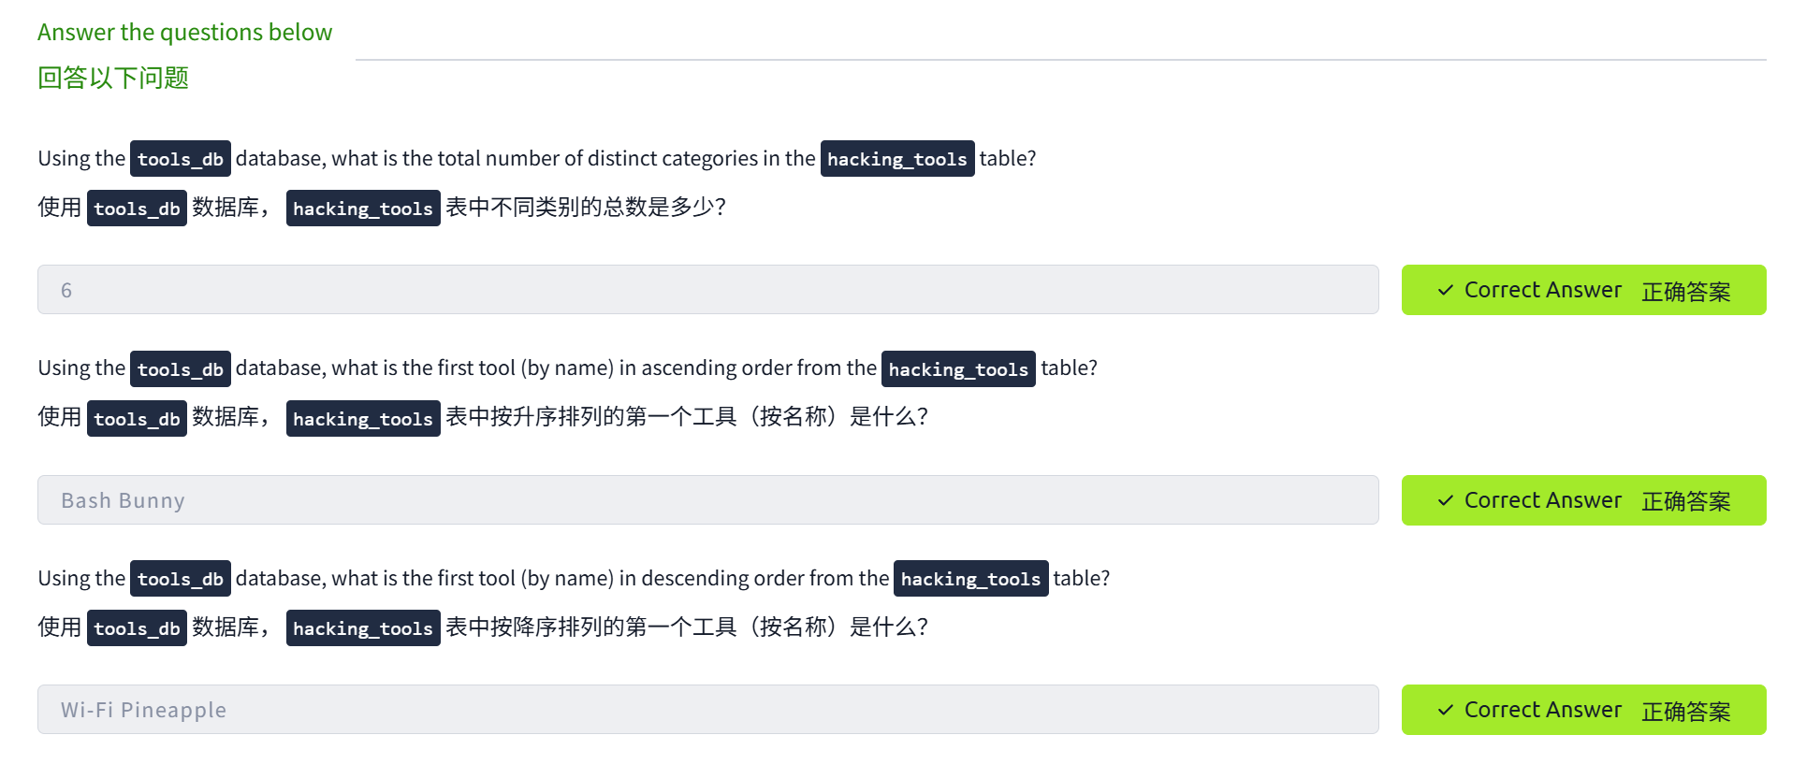Click the Chinese heading 回答以下问题
This screenshot has height=764, width=1806.
tap(113, 78)
